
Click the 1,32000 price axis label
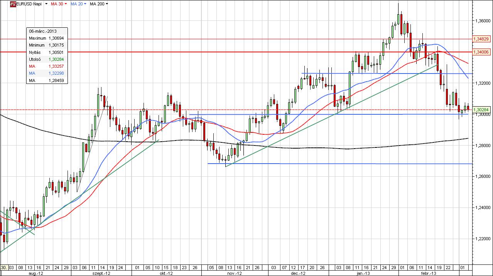[482, 83]
